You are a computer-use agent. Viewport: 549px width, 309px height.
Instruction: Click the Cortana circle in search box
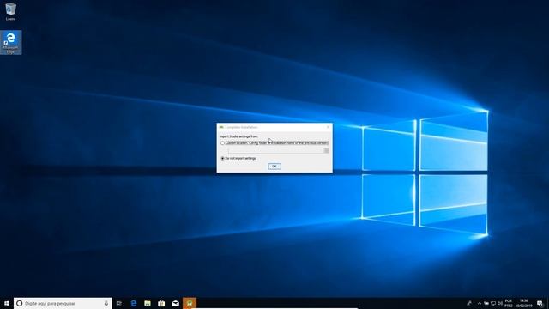point(20,303)
